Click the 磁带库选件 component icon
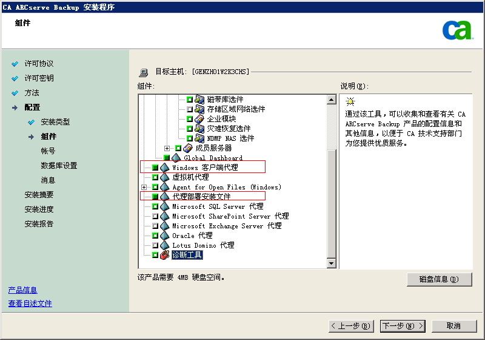Image resolution: width=485 pixels, height=340 pixels. (199, 100)
